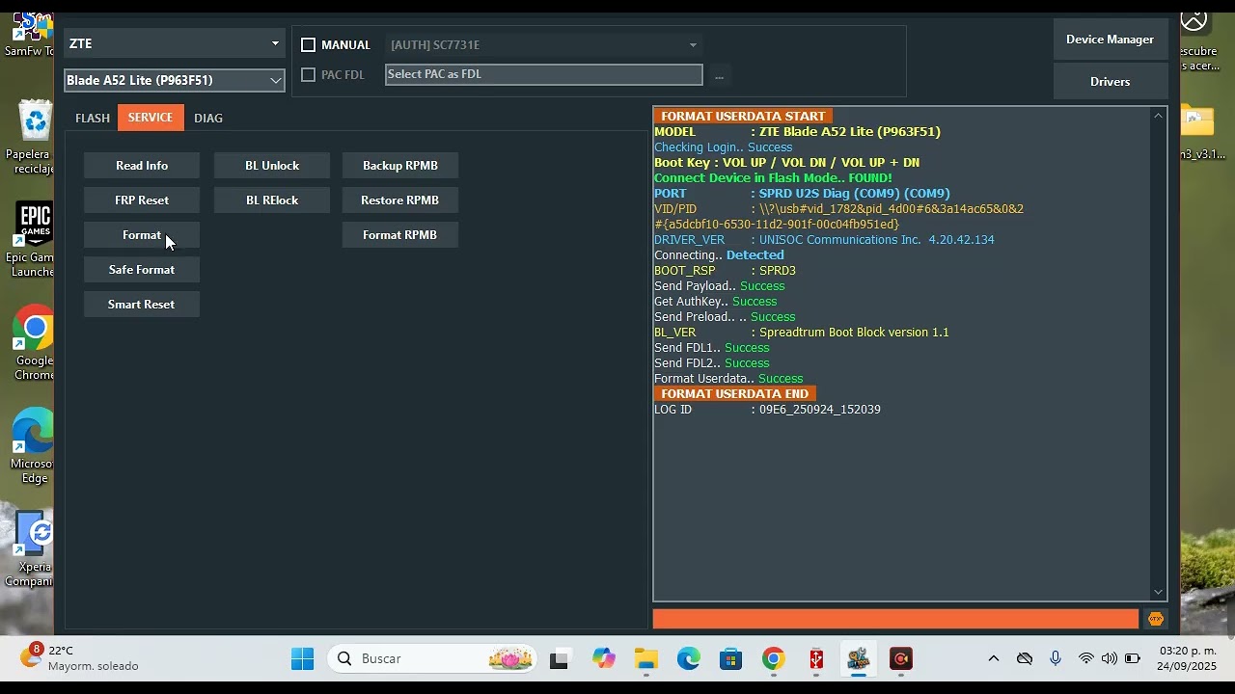The image size is (1235, 694).
Task: Click the Drivers button
Action: pos(1111,82)
